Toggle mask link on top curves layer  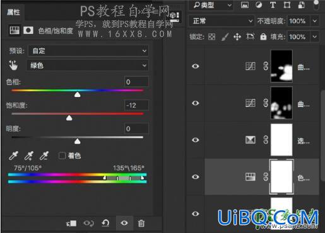click(266, 66)
